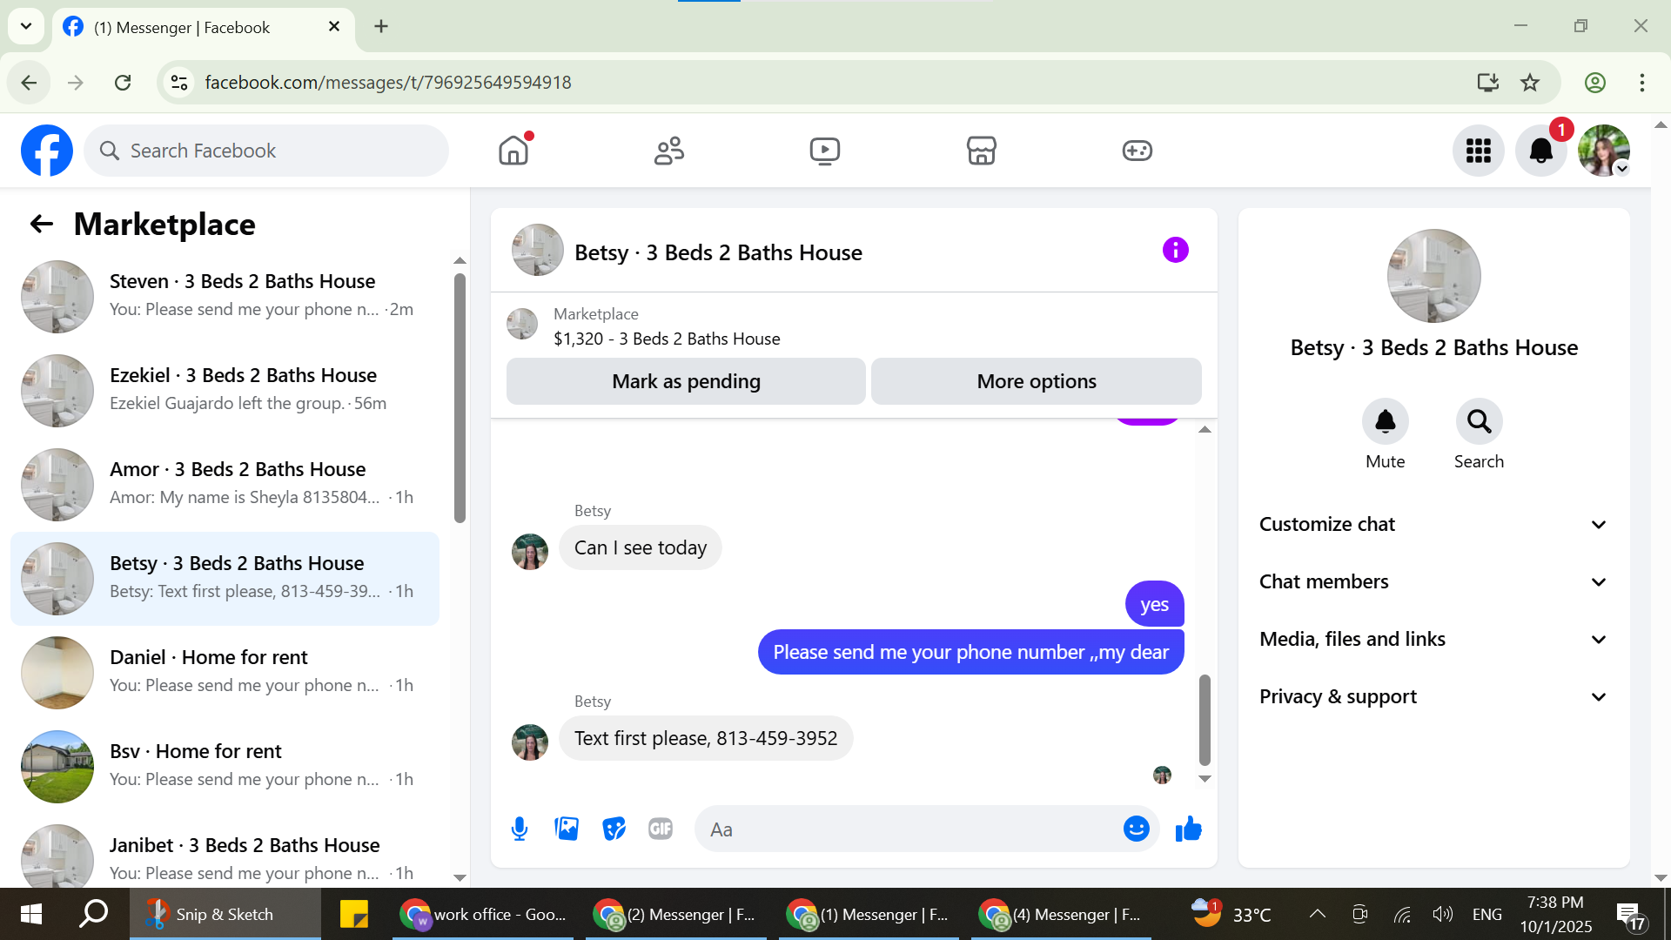The width and height of the screenshot is (1671, 940).
Task: Open Sticky Notes from taskbar
Action: coord(354,914)
